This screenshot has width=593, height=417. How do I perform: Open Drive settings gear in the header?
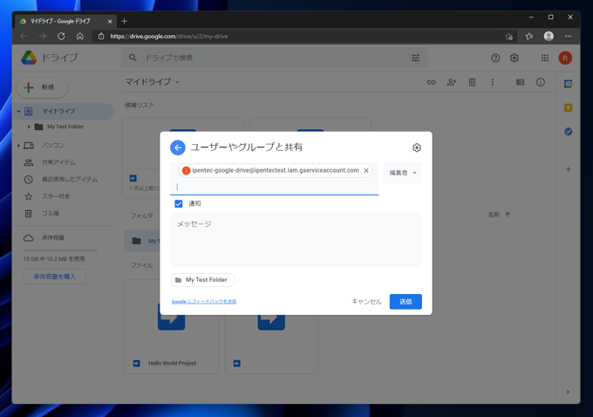click(514, 58)
